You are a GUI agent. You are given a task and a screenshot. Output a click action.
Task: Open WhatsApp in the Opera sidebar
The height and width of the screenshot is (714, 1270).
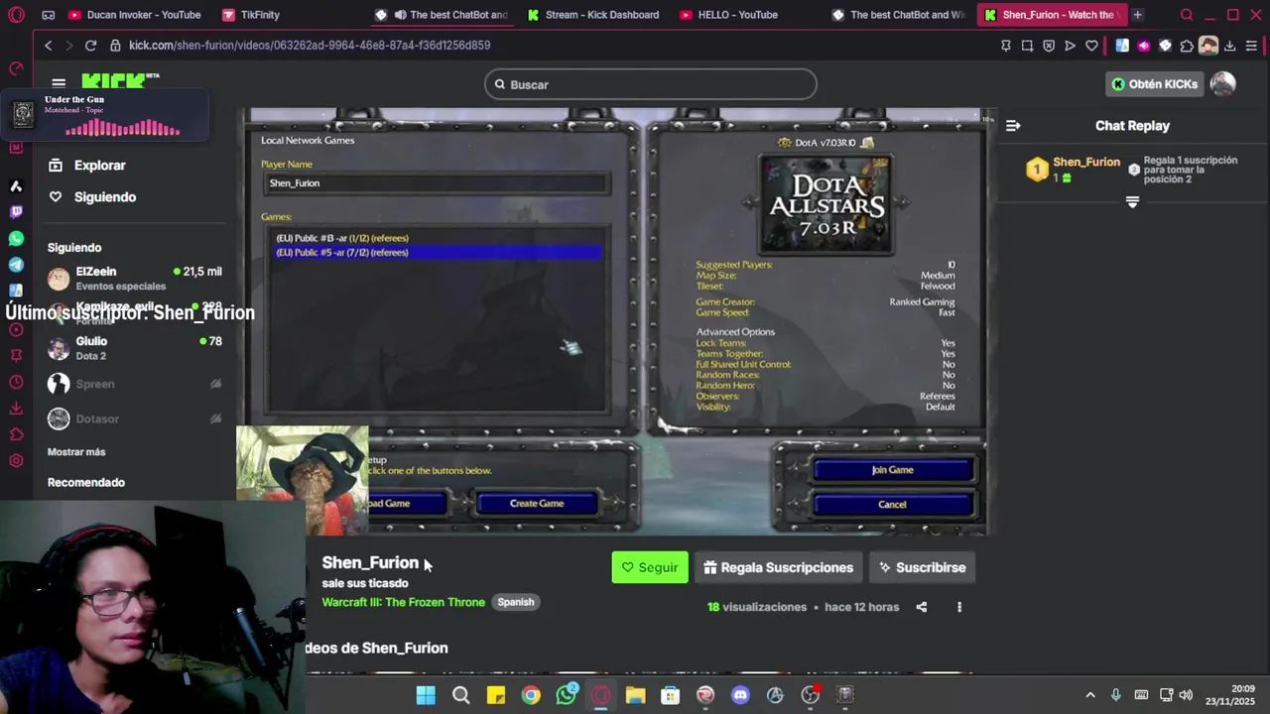16,239
